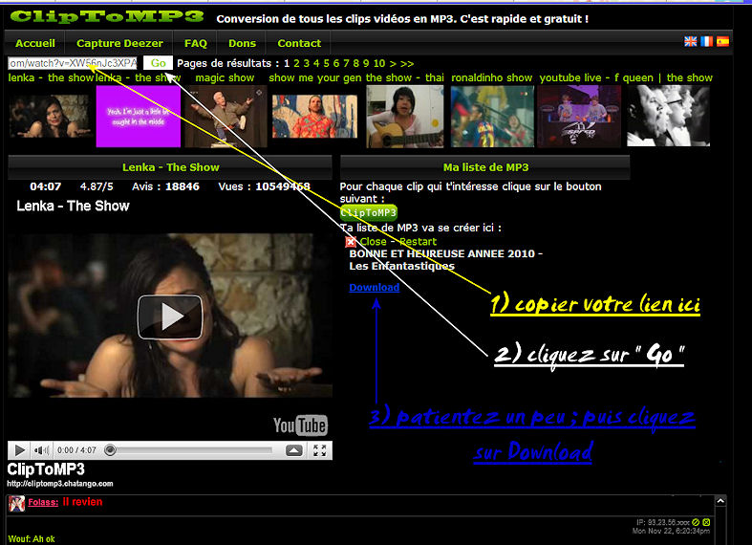The width and height of the screenshot is (752, 545).
Task: Click the Vues count 10549468
Action: [x=283, y=186]
